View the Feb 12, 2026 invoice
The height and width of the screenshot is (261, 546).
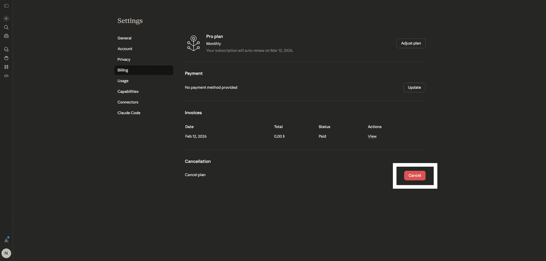372,136
